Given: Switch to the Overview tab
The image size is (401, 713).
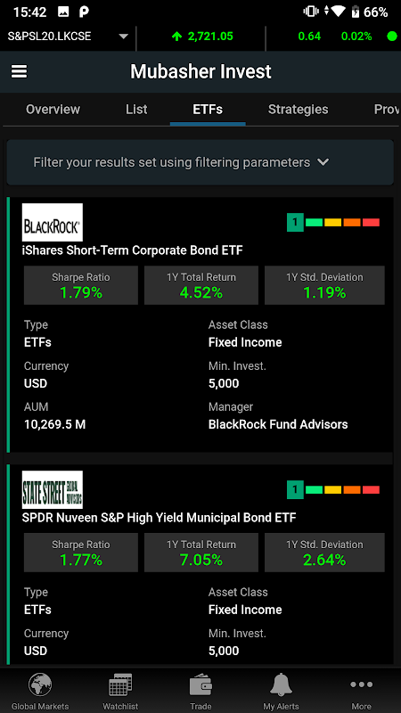Looking at the screenshot, I should tap(53, 109).
